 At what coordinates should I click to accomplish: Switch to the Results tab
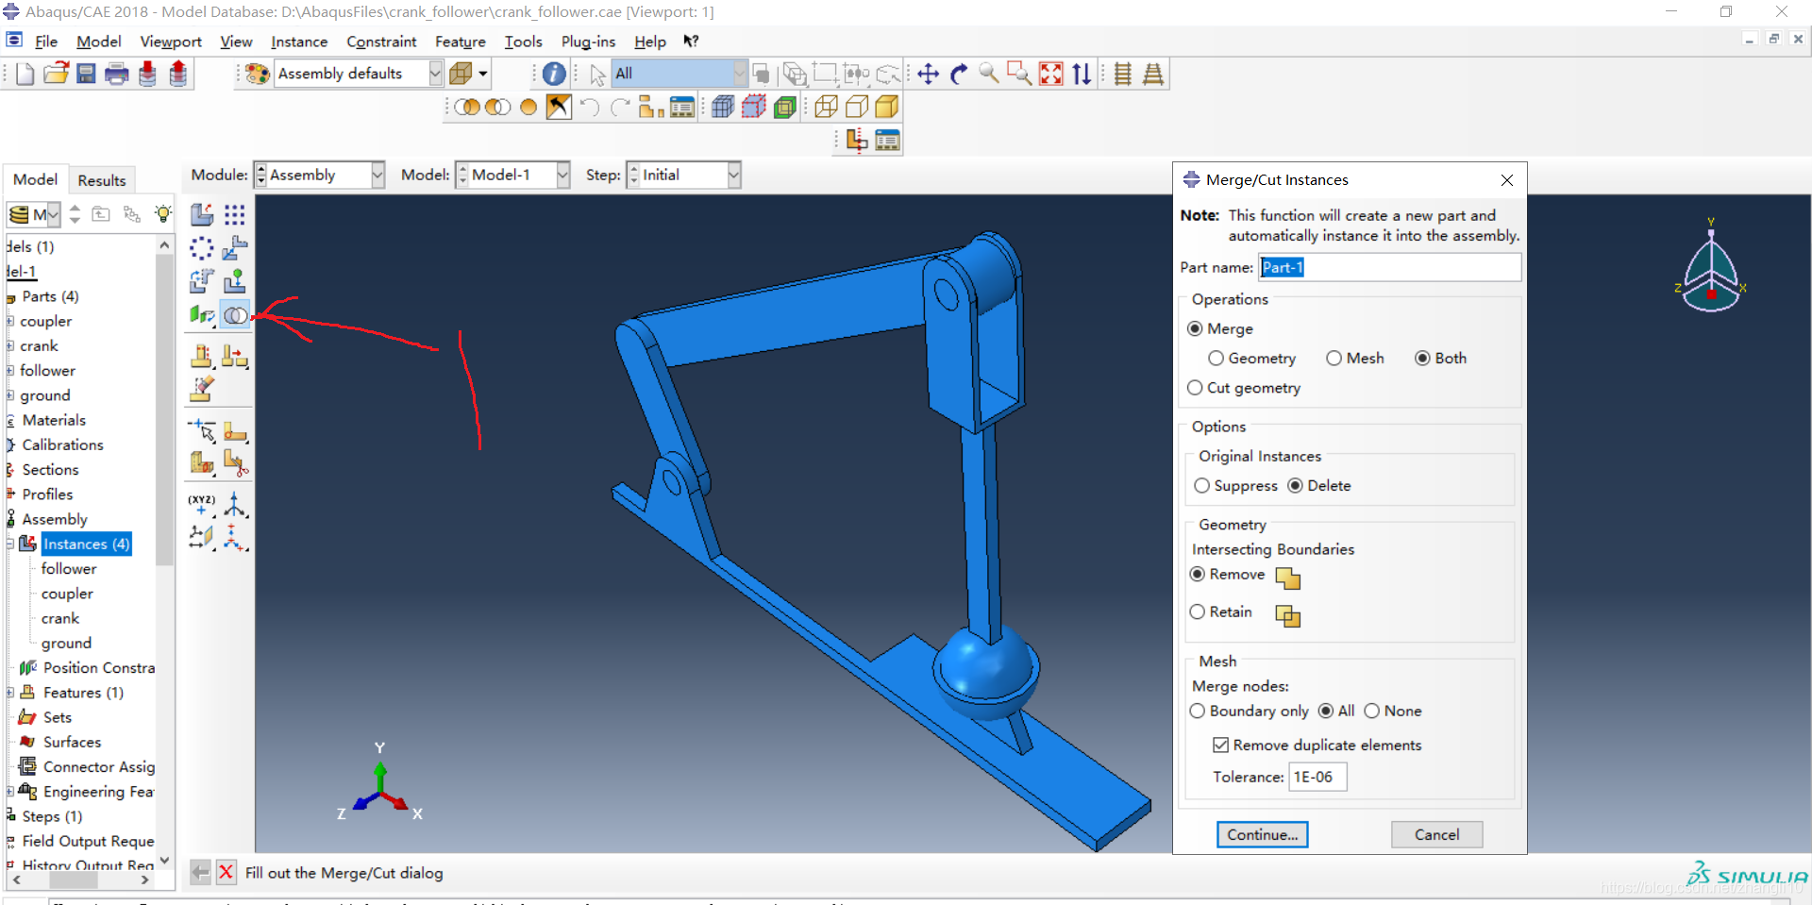click(101, 180)
